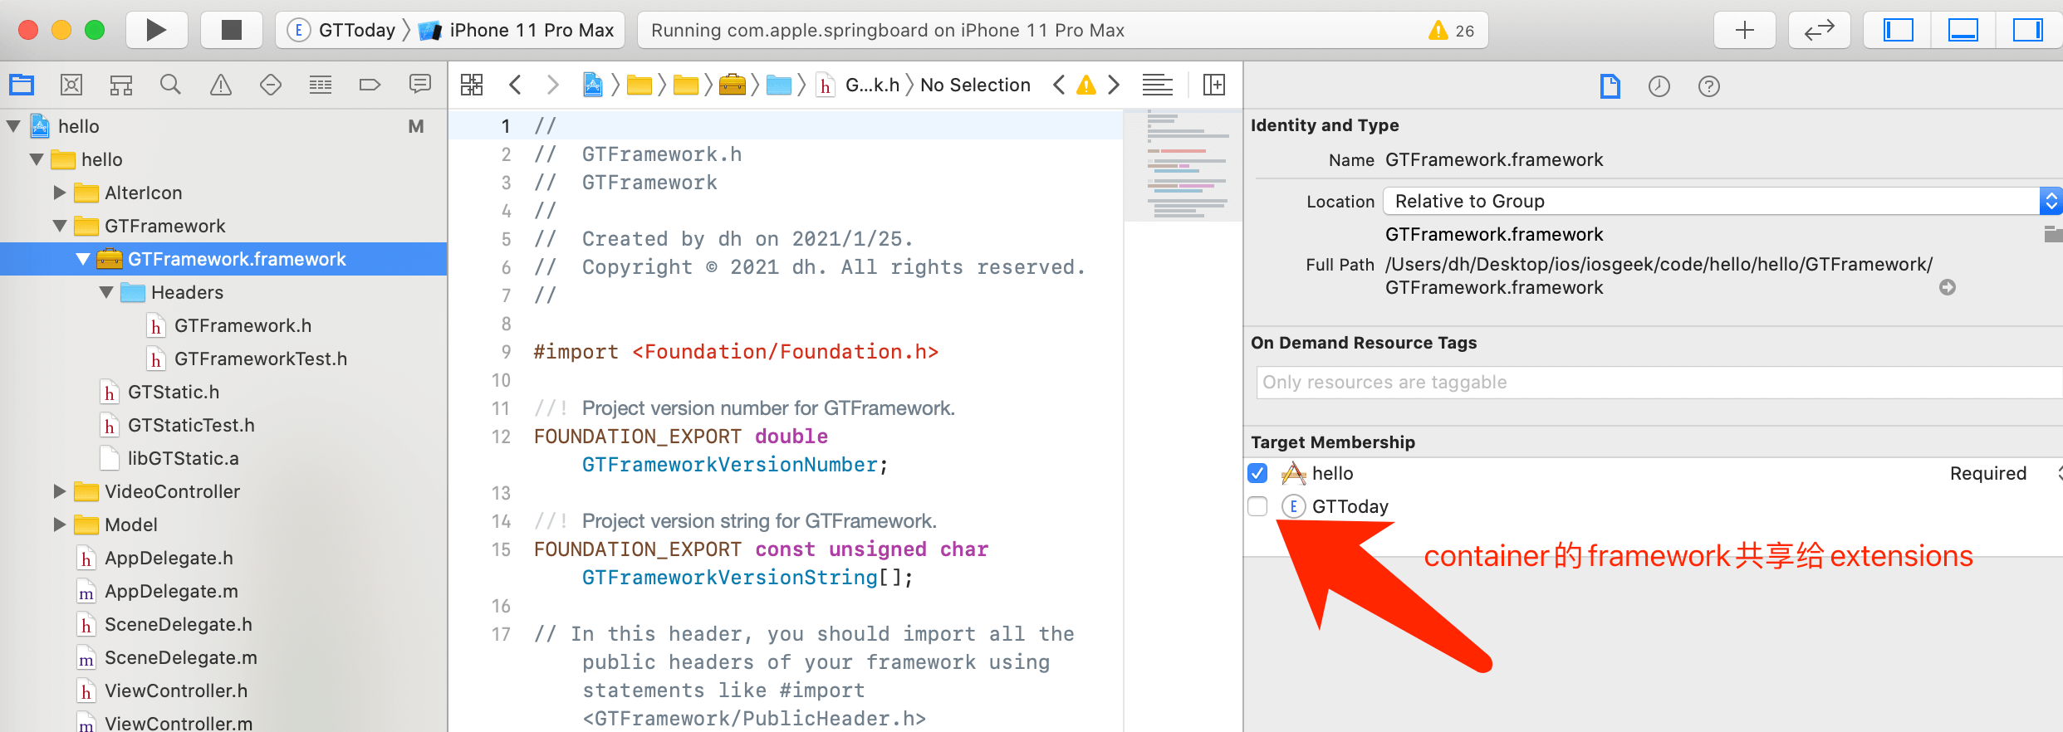
Task: Add an editor on the right
Action: pyautogui.click(x=1214, y=85)
